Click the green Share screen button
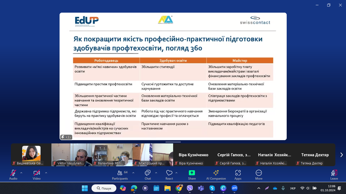The image size is (346, 194). pos(192,175)
